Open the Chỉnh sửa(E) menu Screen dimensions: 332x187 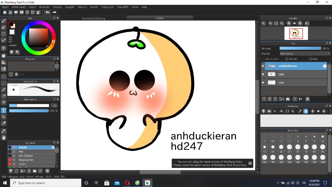pyautogui.click(x=18, y=7)
